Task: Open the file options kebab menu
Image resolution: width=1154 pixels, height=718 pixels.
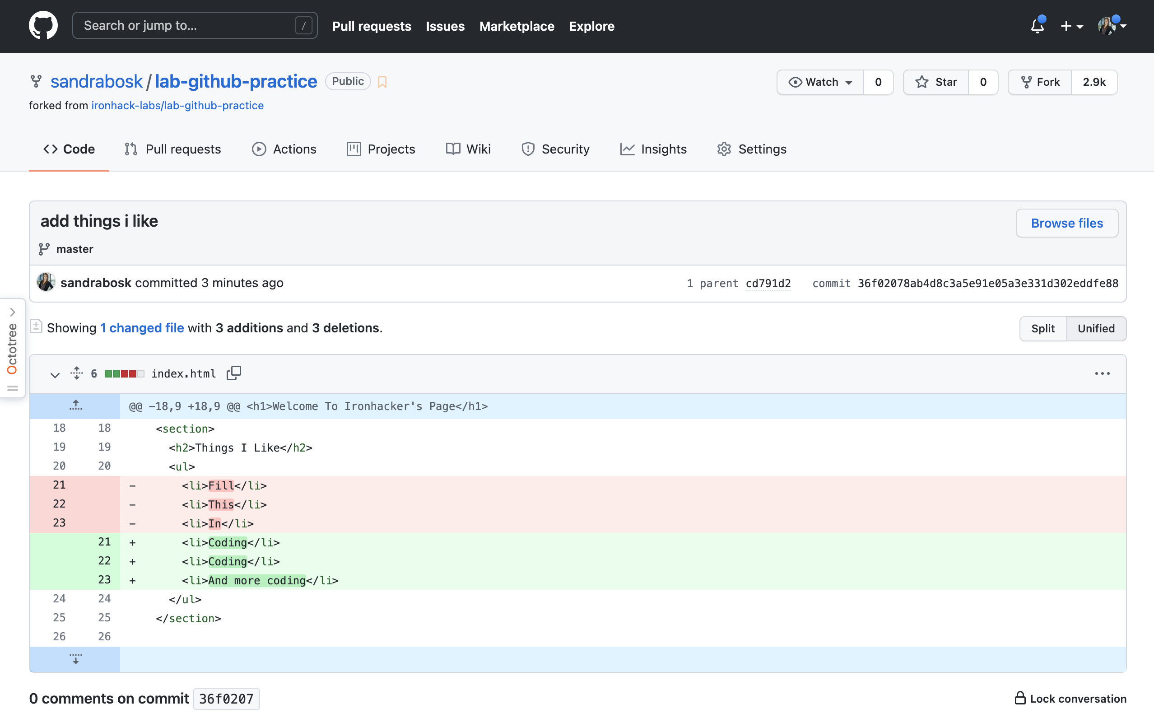Action: tap(1103, 373)
